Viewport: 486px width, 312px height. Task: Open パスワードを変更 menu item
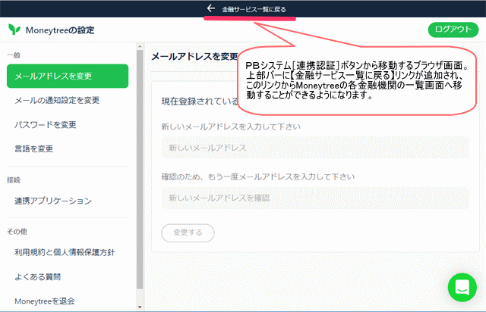coord(46,125)
